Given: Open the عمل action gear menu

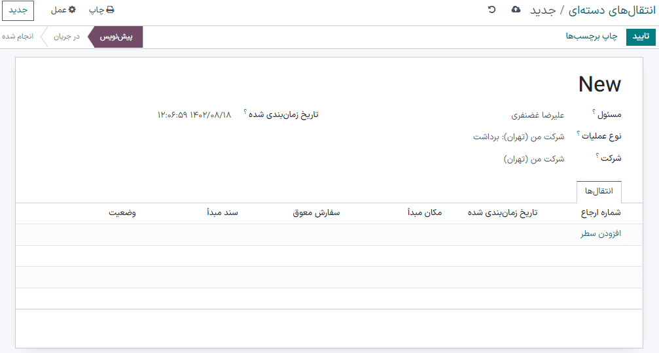Looking at the screenshot, I should [x=63, y=10].
